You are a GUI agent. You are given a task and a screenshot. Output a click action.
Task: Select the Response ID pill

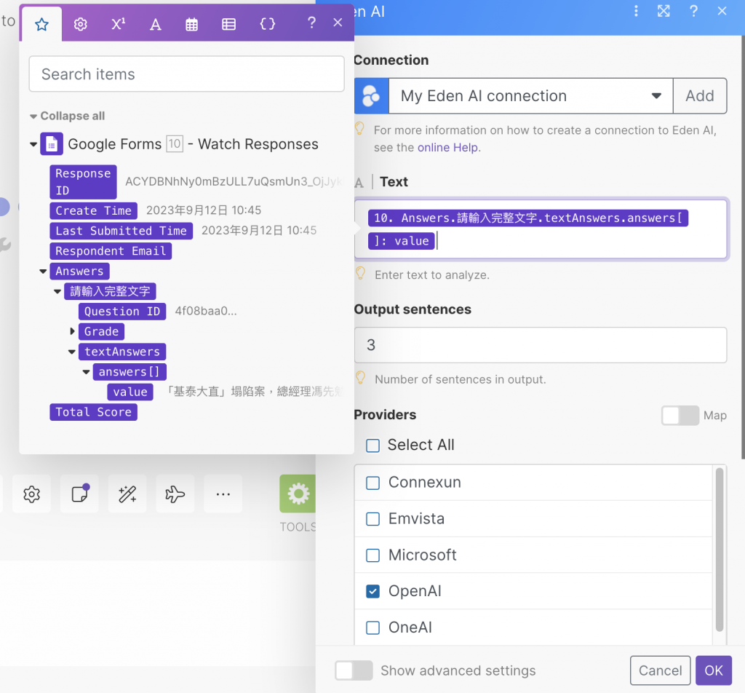click(83, 182)
